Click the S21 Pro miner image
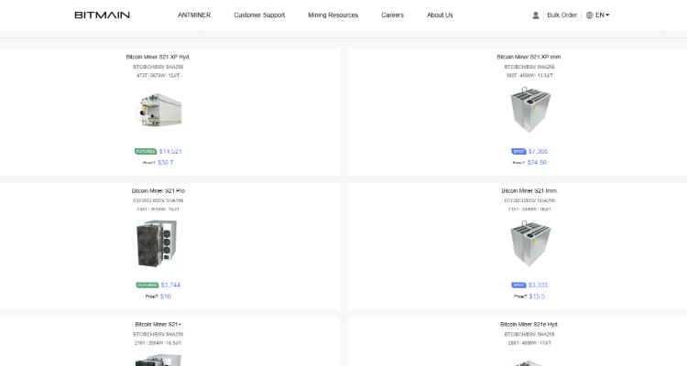Viewport: 687px width, 366px height. pos(158,243)
